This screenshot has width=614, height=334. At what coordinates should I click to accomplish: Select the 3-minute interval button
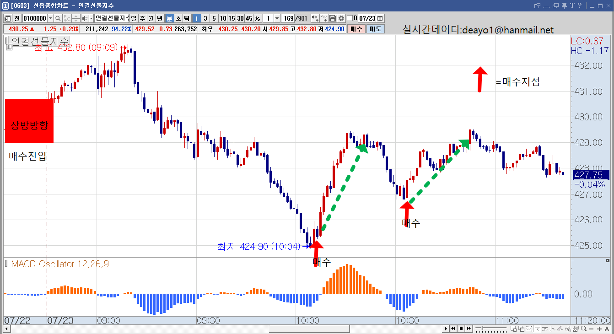205,18
